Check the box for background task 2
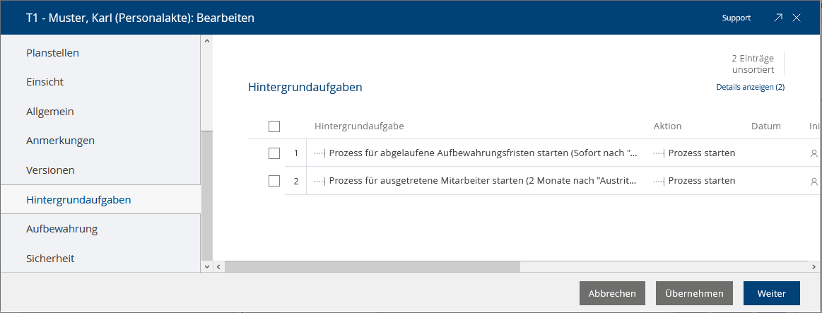The height and width of the screenshot is (313, 822). coord(274,181)
